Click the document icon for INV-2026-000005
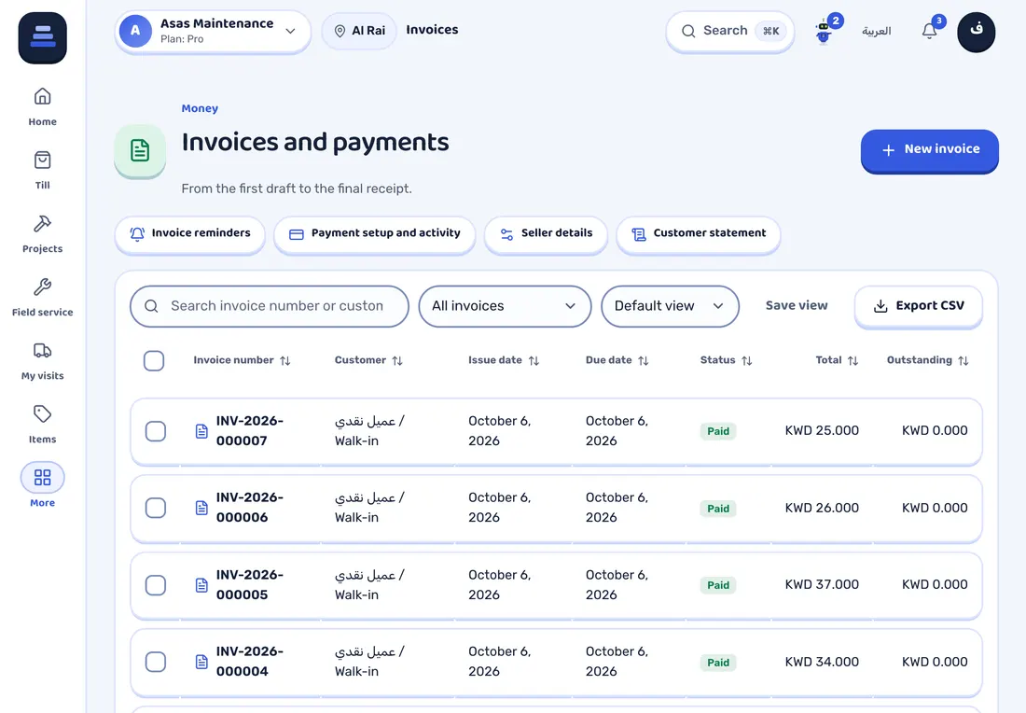 pyautogui.click(x=202, y=585)
